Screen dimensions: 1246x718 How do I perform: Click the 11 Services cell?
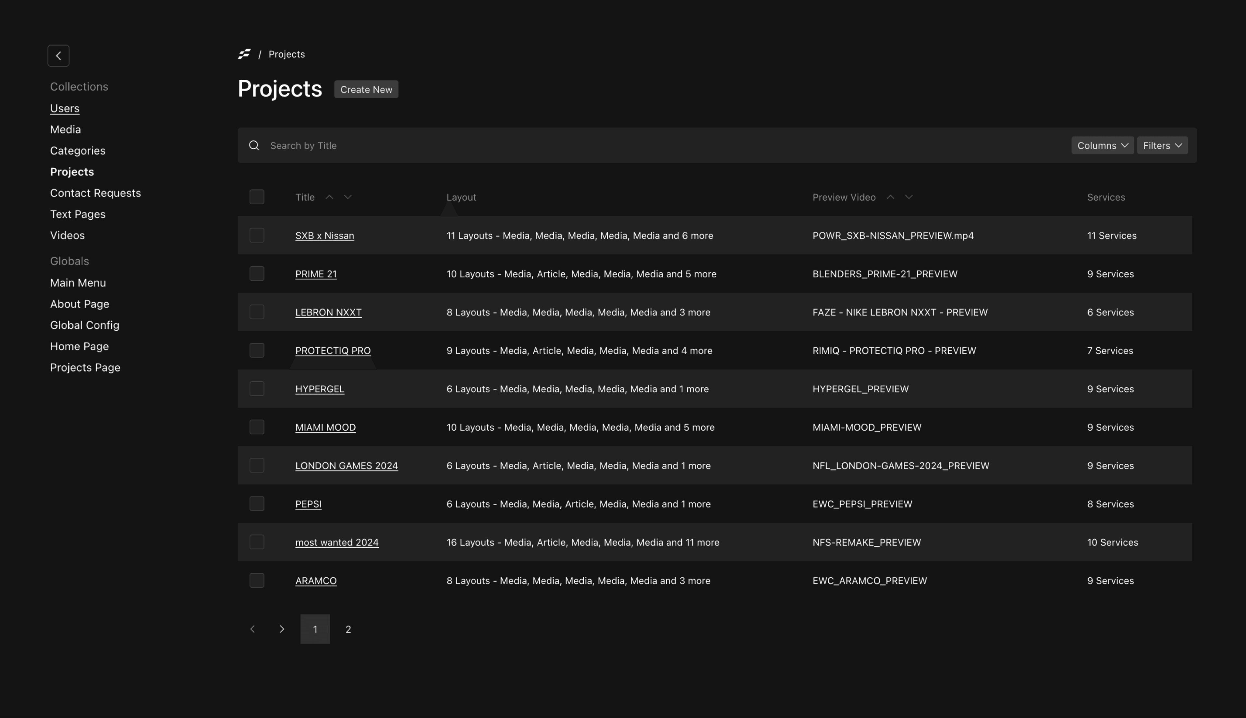click(1112, 236)
